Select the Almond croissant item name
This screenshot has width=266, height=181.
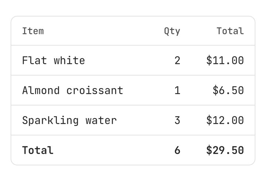[x=73, y=90]
